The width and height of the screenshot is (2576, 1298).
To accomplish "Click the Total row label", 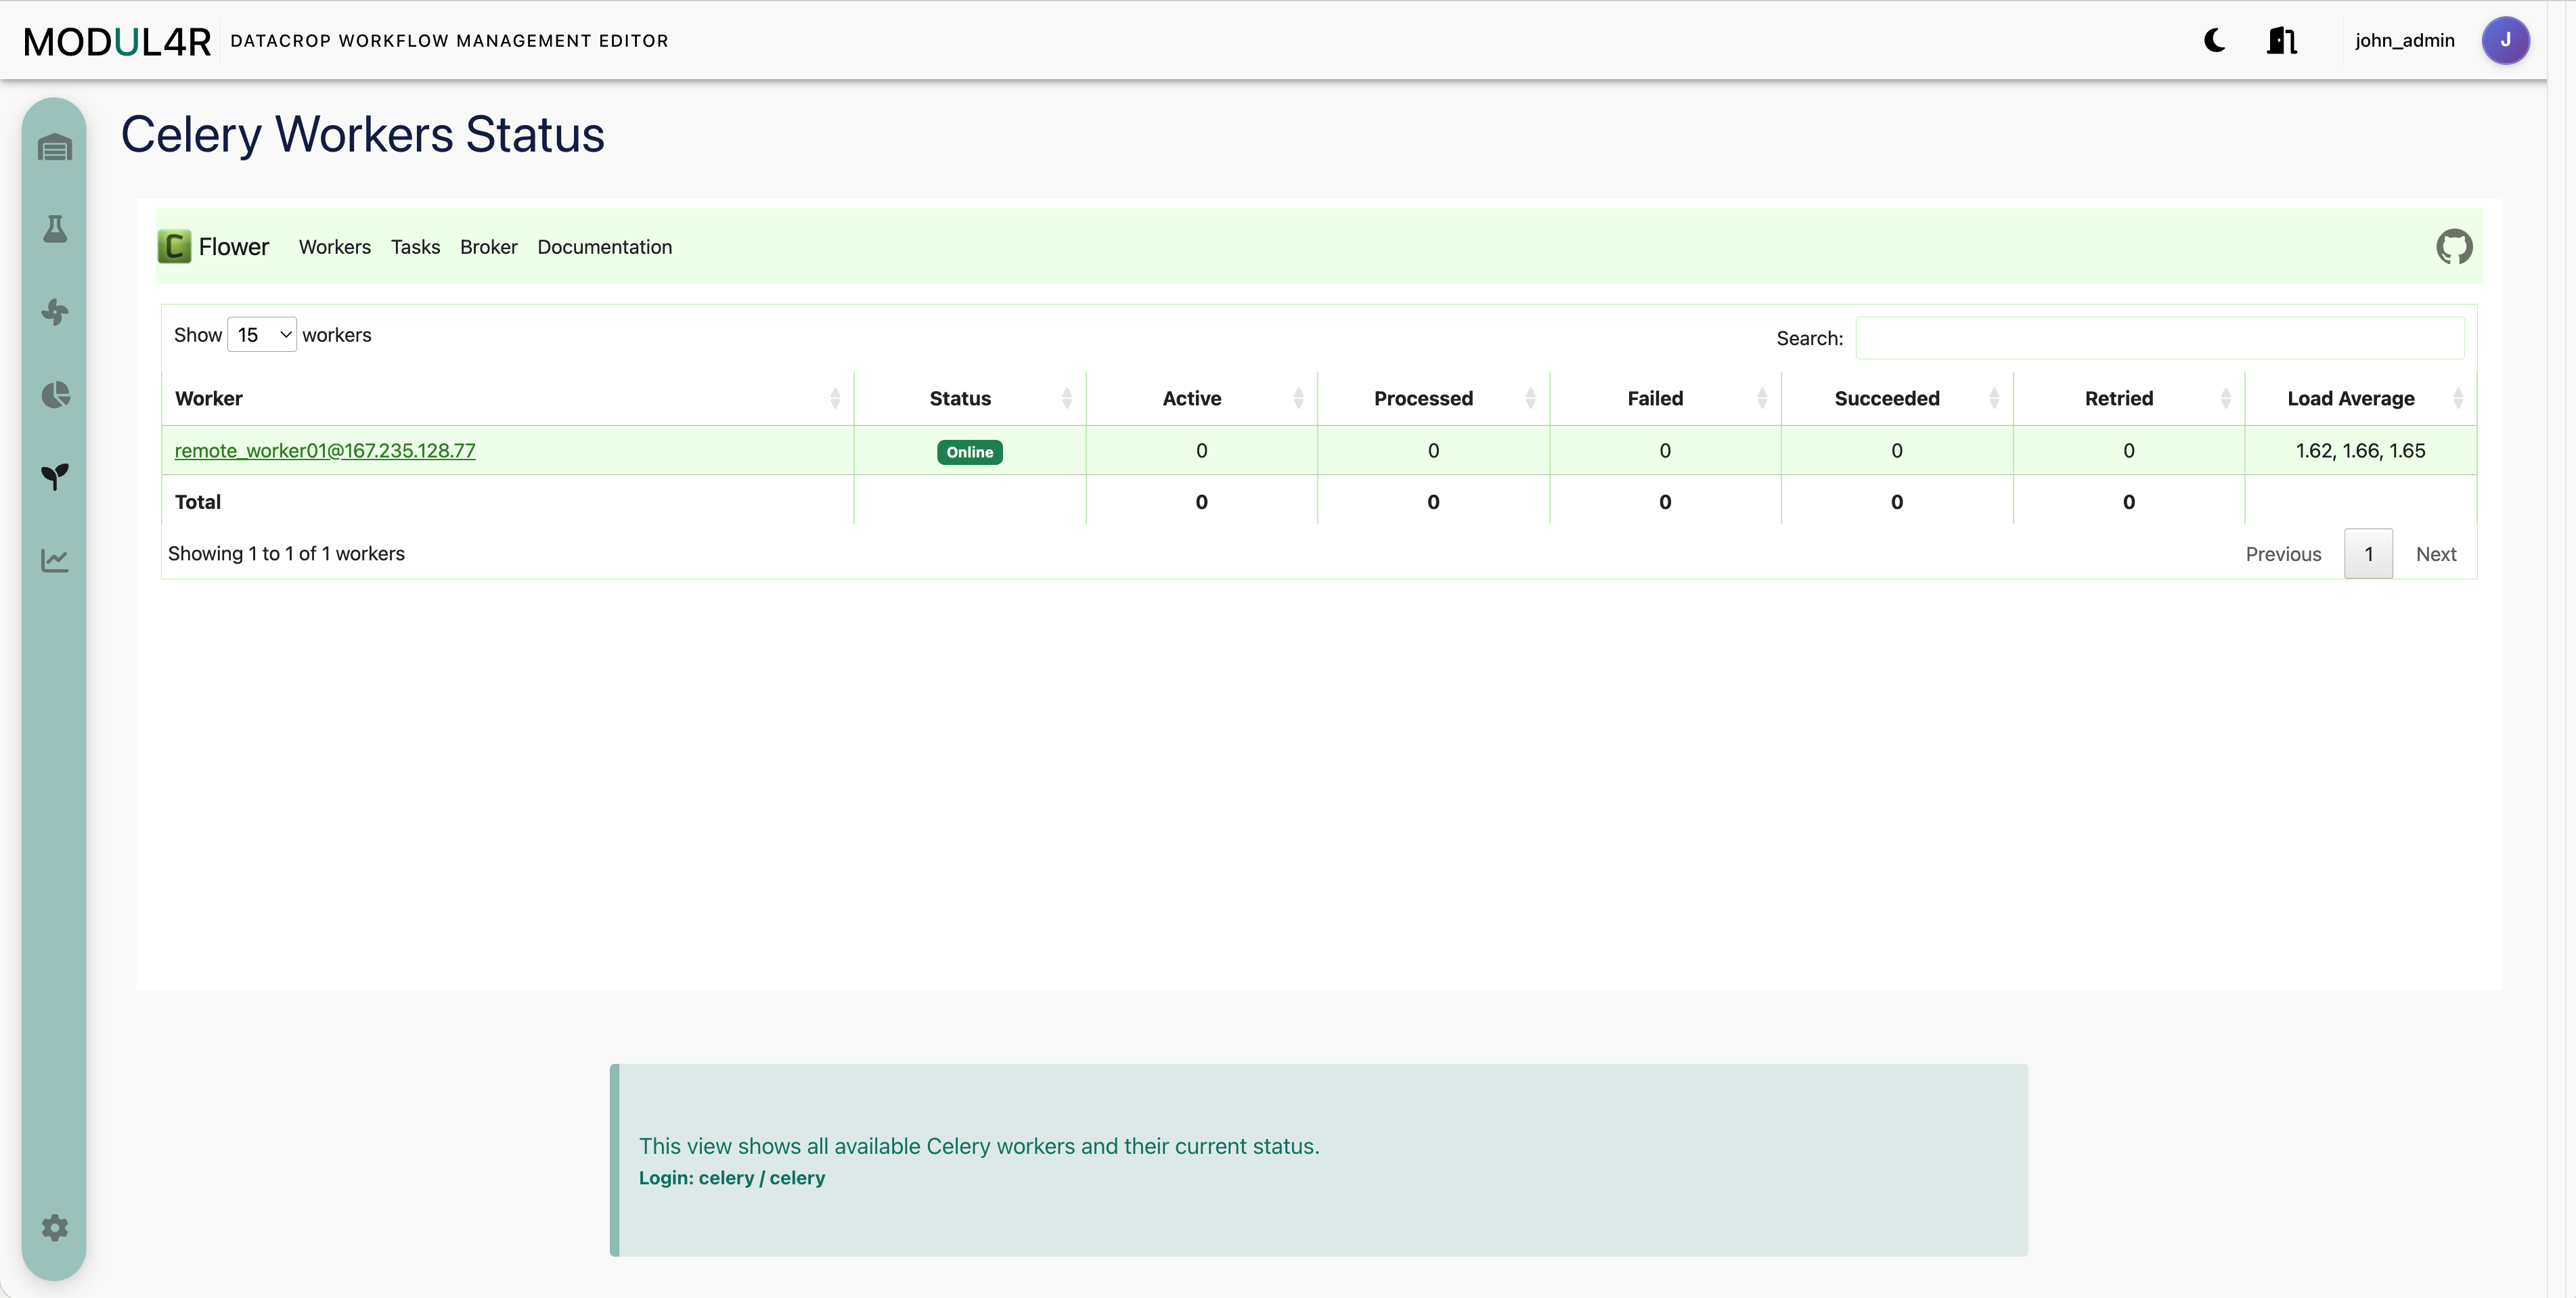I will pos(198,502).
